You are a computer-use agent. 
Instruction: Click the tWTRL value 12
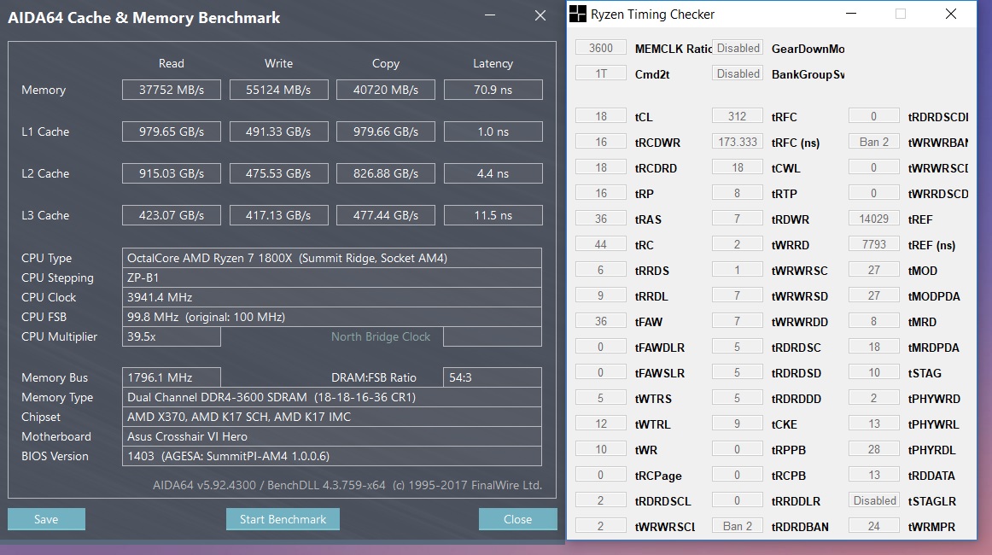[600, 424]
